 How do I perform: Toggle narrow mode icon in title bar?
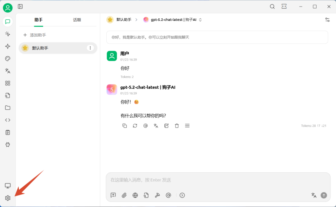pos(284,7)
